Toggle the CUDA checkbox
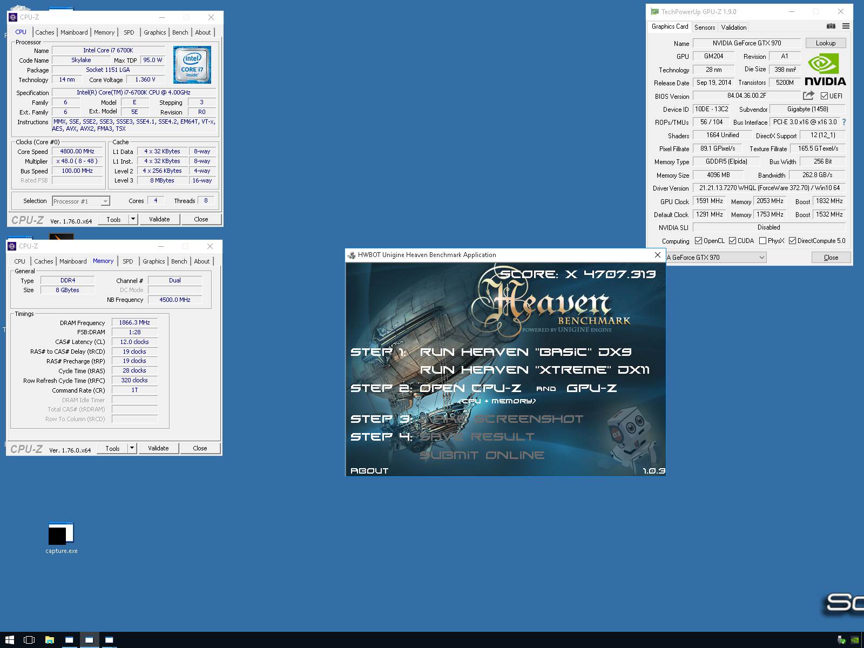 (732, 241)
